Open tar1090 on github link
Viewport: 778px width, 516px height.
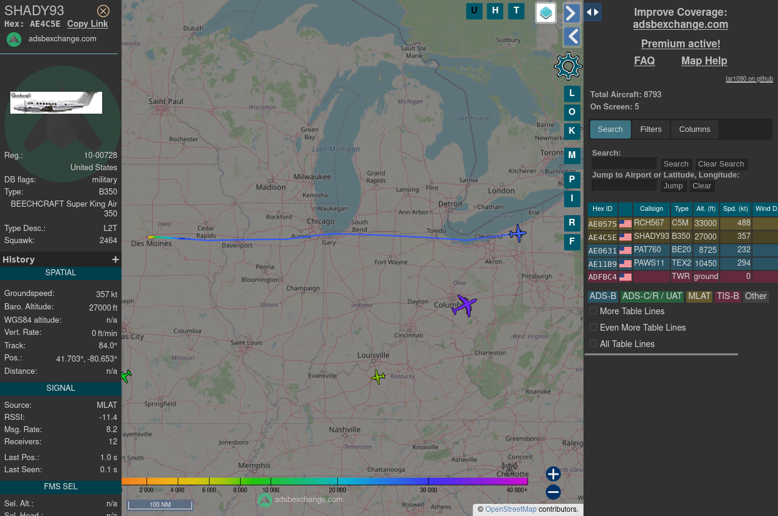(749, 78)
